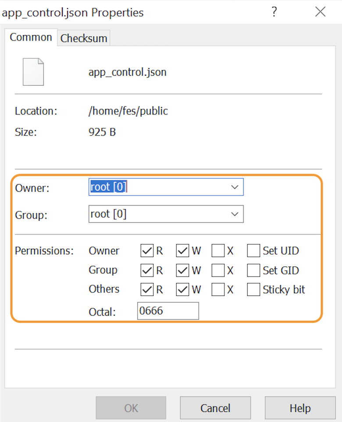Click the app_control.json file icon
This screenshot has width=342, height=422.
33,72
